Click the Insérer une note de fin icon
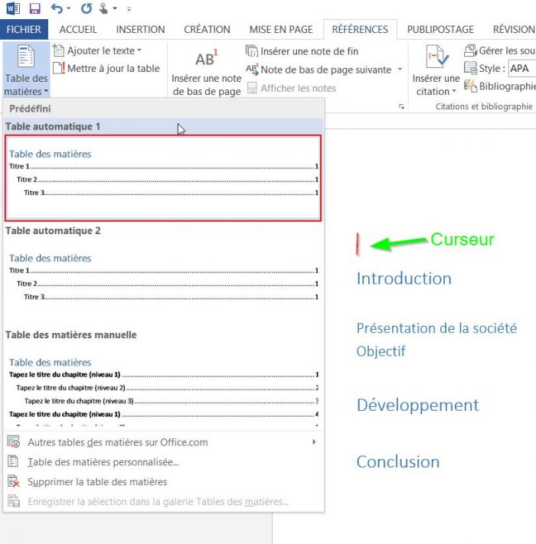Screen dimensions: 536x544 click(252, 51)
